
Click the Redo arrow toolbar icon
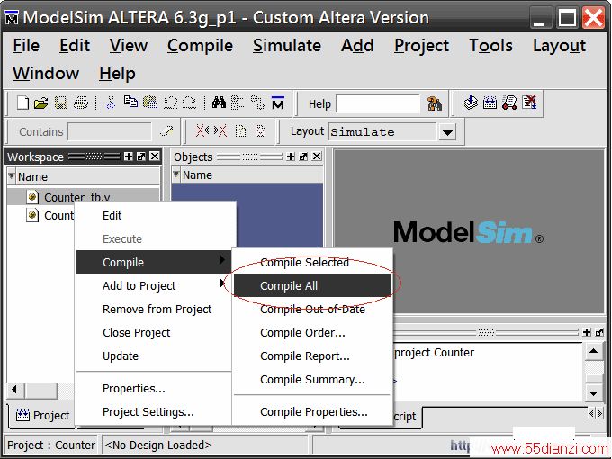click(x=190, y=103)
